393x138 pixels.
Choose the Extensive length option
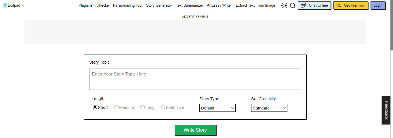pyautogui.click(x=163, y=107)
